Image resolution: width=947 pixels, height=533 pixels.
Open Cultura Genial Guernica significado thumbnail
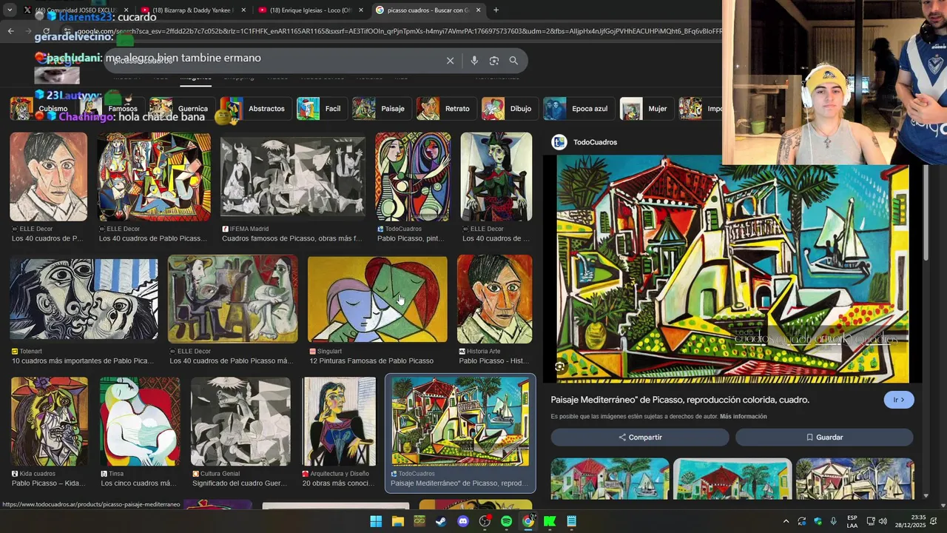coord(240,421)
